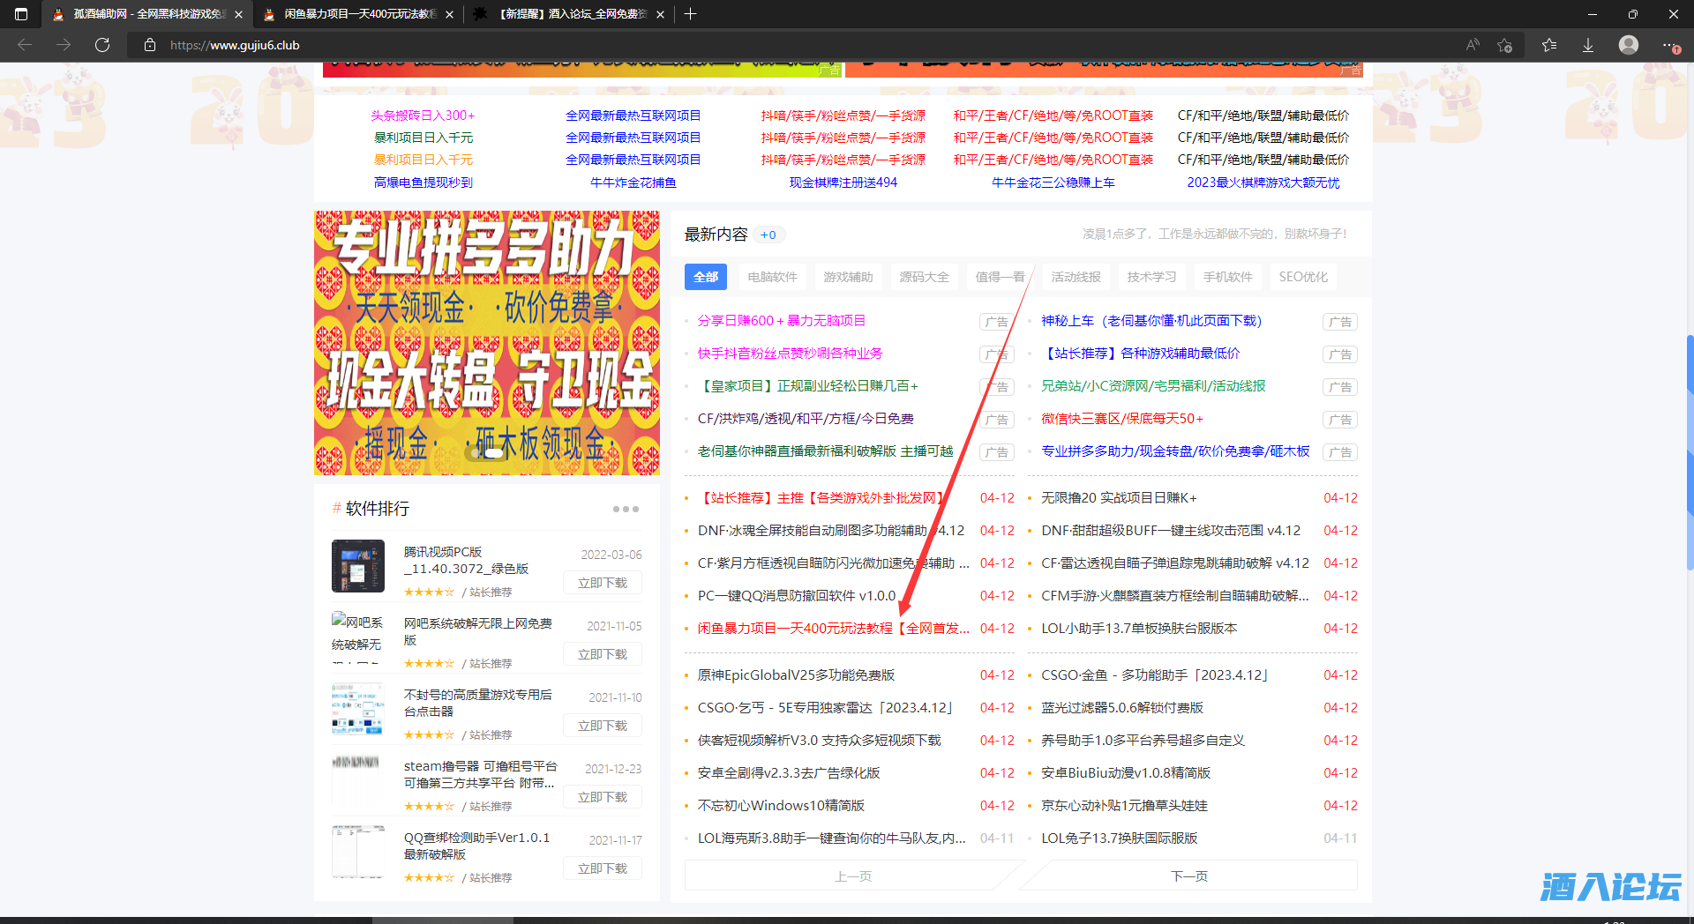The height and width of the screenshot is (924, 1694).
Task: Open 高爆电鱼提现秒到 link
Action: [x=423, y=183]
